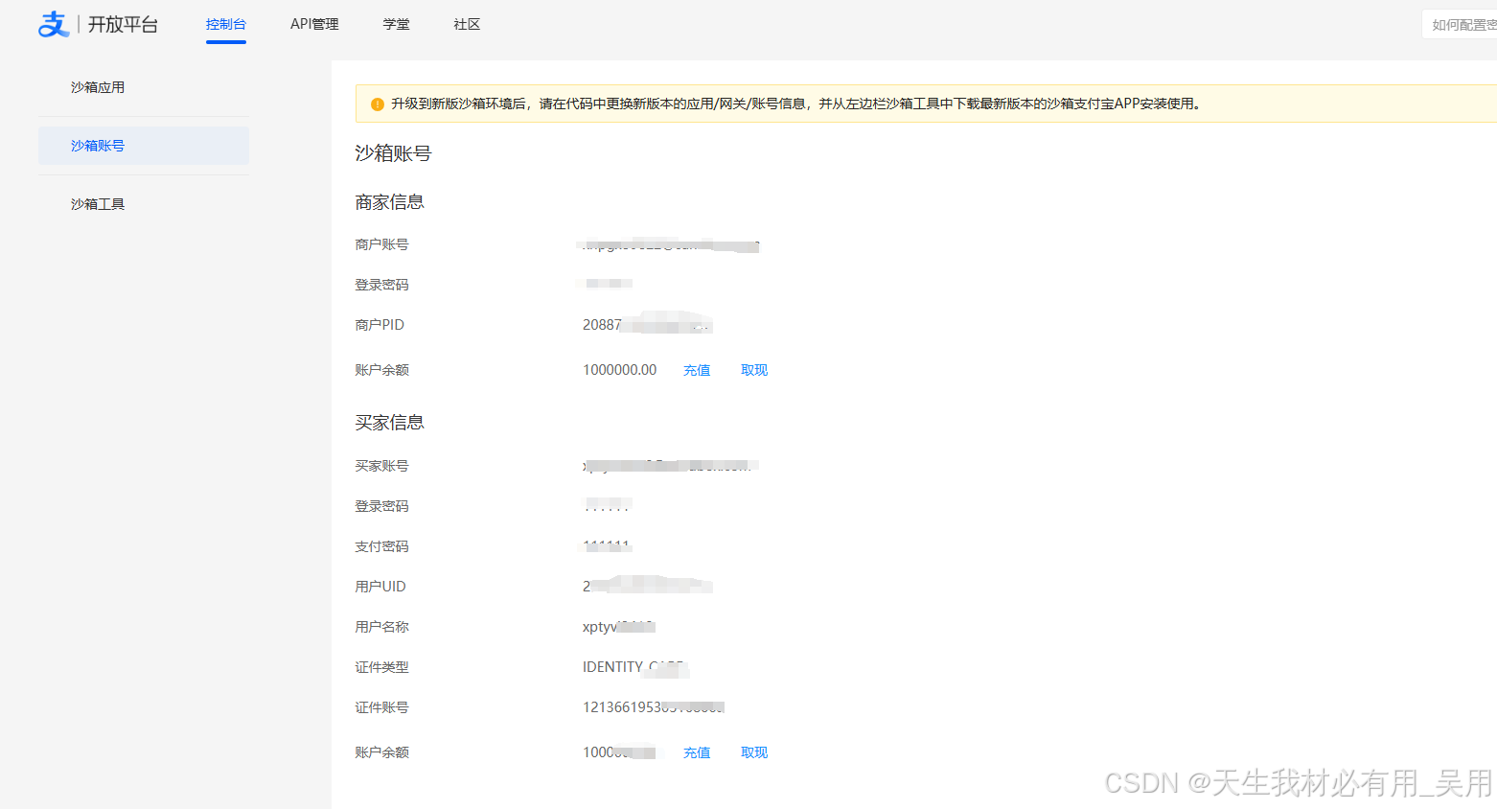Viewport: 1497px width, 809px height.
Task: Click the 商户账号 label
Action: [381, 244]
